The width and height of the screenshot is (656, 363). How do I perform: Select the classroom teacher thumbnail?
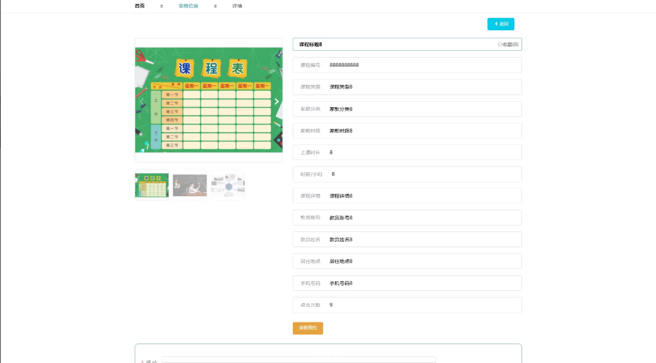pos(190,185)
